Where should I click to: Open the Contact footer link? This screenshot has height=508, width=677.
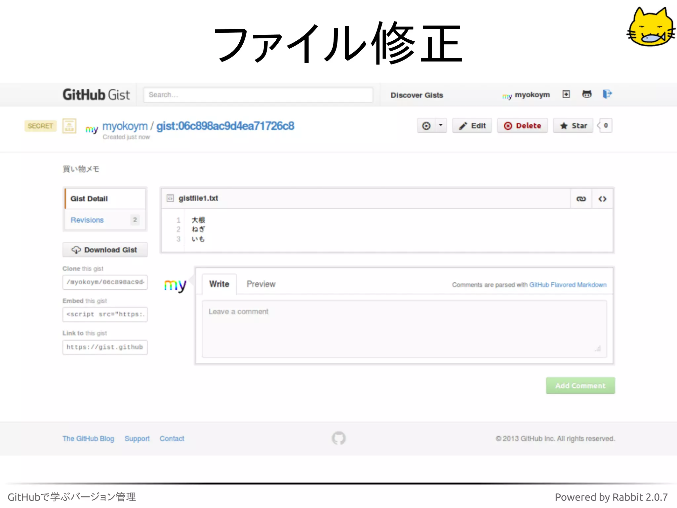coord(172,439)
